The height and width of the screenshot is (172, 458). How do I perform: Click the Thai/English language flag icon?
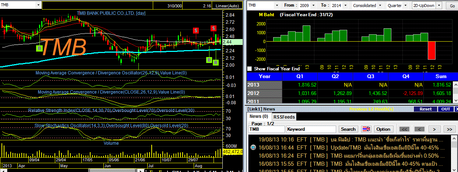tap(366, 129)
